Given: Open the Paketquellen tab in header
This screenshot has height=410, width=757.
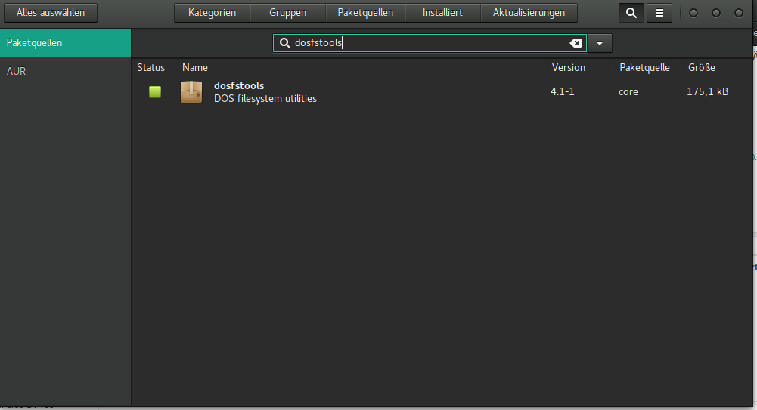Looking at the screenshot, I should click(x=365, y=13).
